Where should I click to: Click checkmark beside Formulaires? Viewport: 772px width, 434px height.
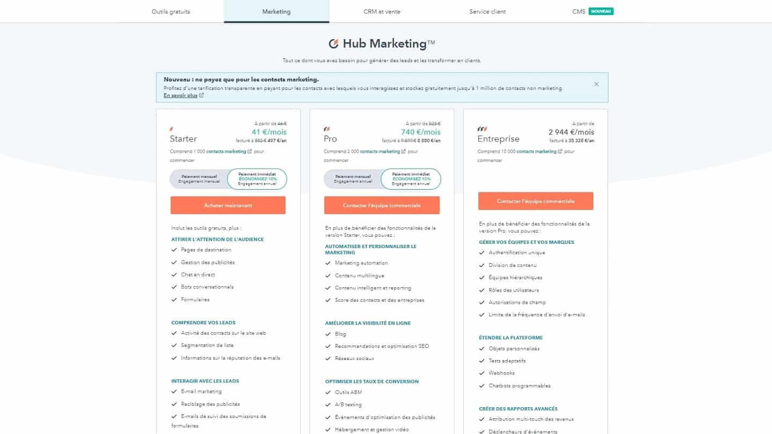[x=174, y=300]
